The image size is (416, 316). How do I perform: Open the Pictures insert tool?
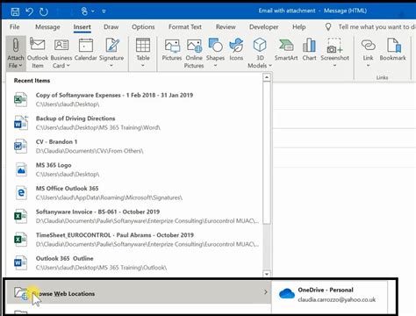click(x=172, y=49)
